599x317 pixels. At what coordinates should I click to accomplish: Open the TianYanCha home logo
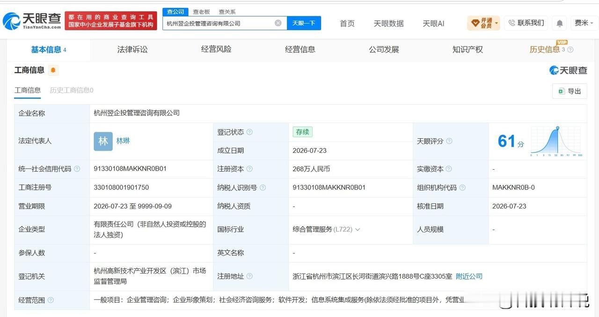pos(32,21)
